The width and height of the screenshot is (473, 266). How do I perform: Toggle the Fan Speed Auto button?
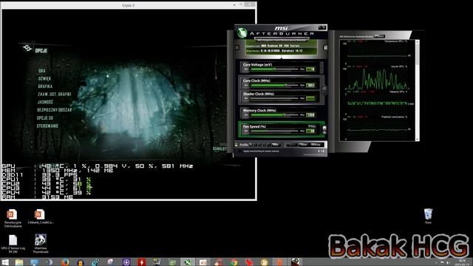pyautogui.click(x=312, y=126)
